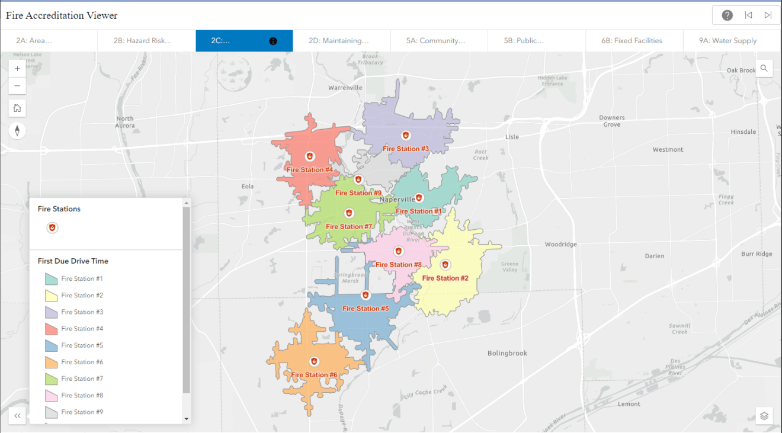Image resolution: width=782 pixels, height=433 pixels.
Task: Select the Fire Station #6 map marker
Action: click(x=314, y=360)
